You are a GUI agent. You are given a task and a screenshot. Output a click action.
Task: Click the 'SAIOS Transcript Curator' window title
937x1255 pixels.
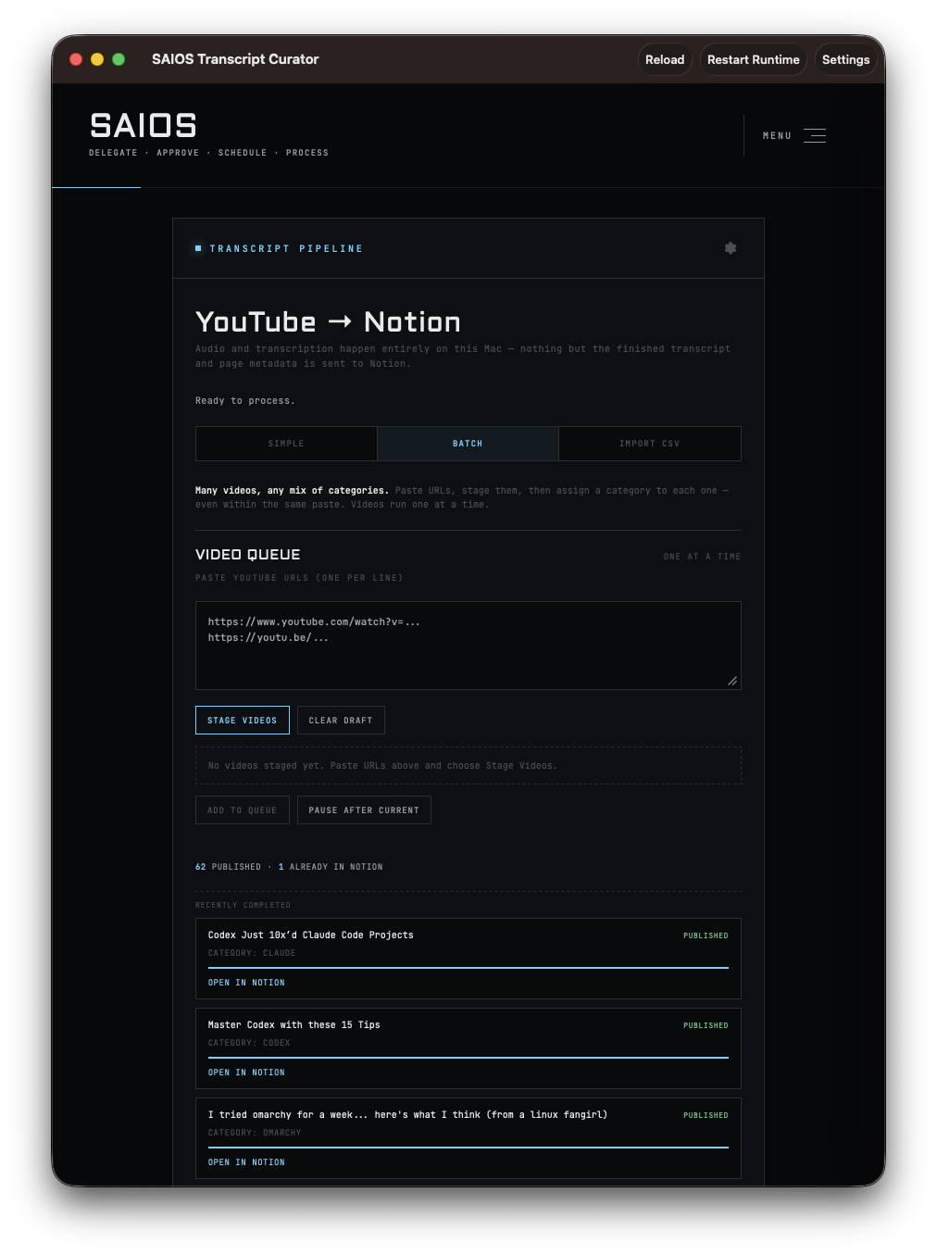(235, 59)
